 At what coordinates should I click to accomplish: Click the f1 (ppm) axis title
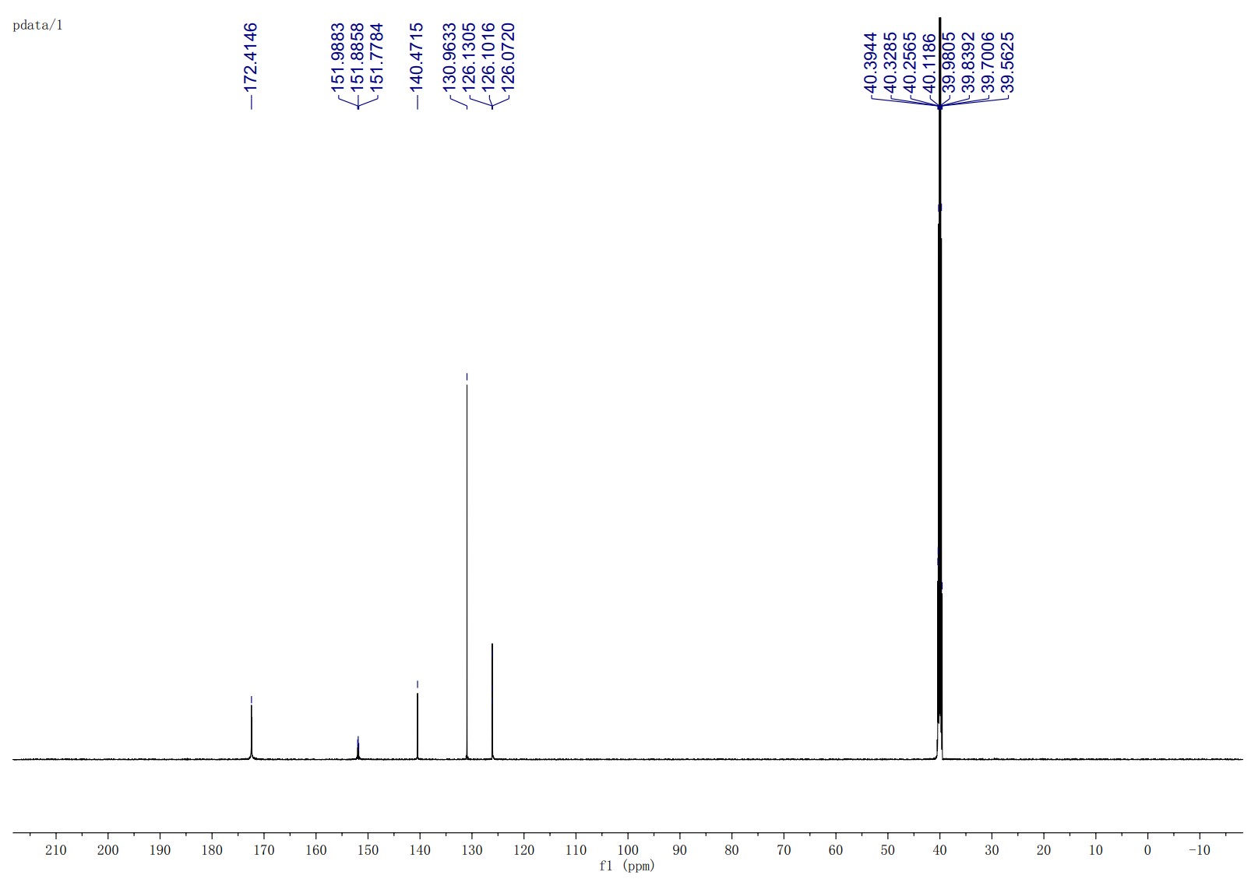pyautogui.click(x=627, y=866)
